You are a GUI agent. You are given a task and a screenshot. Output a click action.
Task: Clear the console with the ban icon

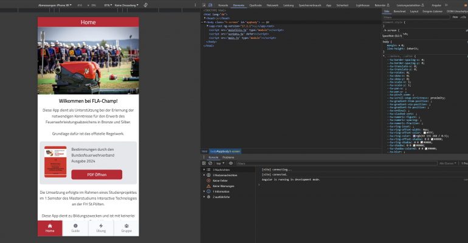[210, 163]
